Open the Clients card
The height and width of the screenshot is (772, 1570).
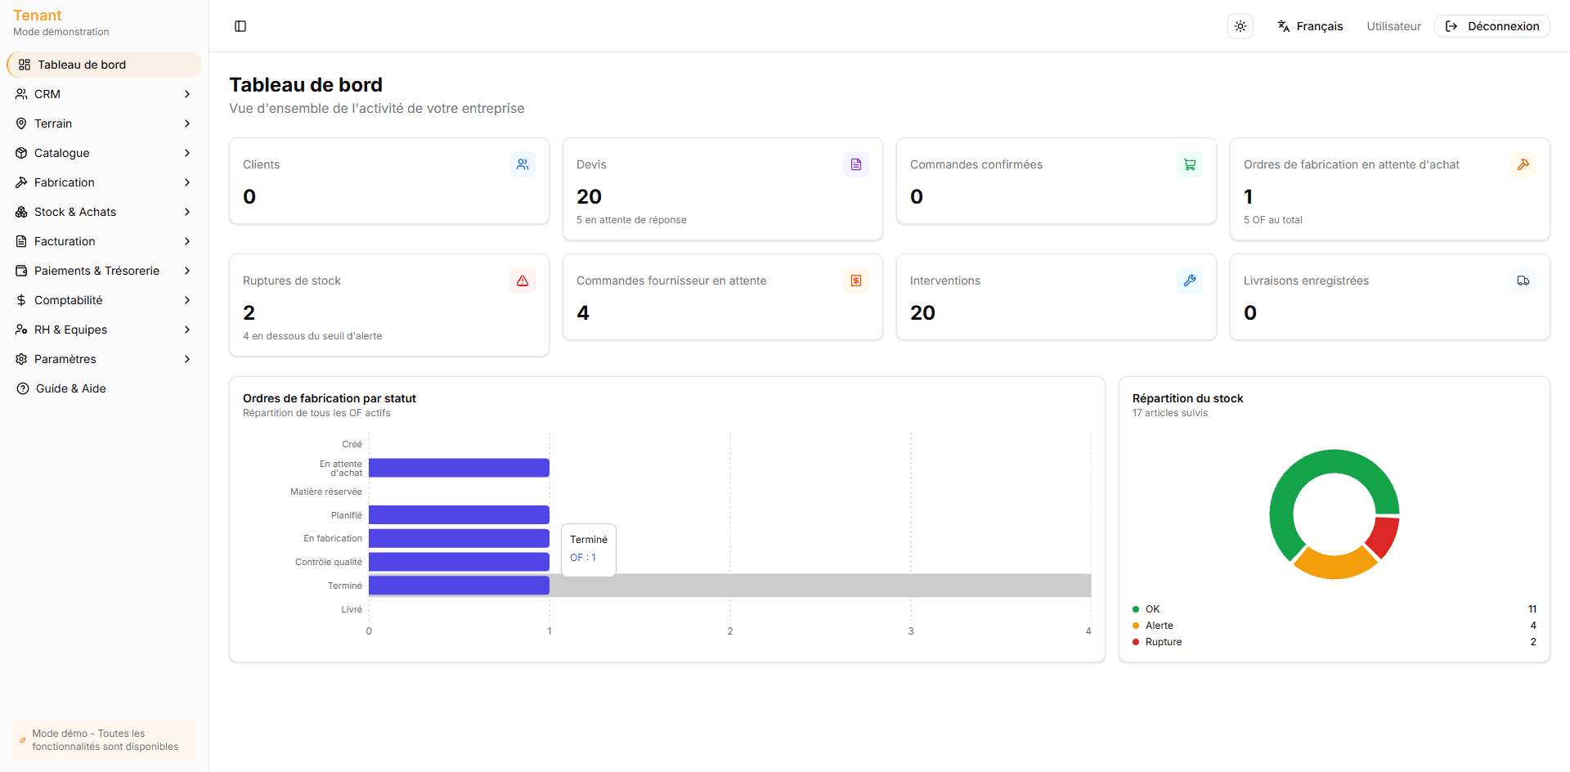pyautogui.click(x=389, y=181)
